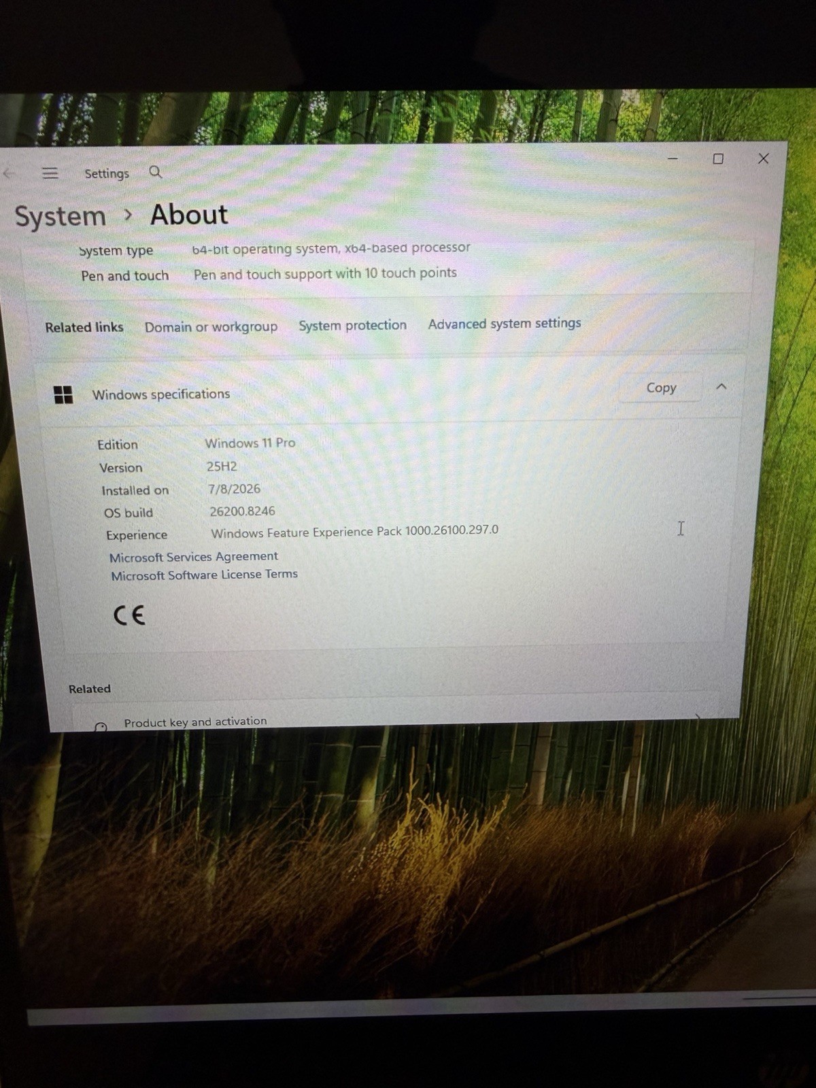Screen dimensions: 816x1088
Task: Open Domain or workgroup link
Action: click(x=211, y=326)
